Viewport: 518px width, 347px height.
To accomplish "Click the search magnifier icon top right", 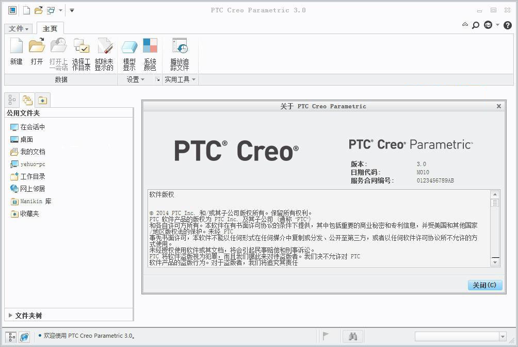I will pos(475,25).
